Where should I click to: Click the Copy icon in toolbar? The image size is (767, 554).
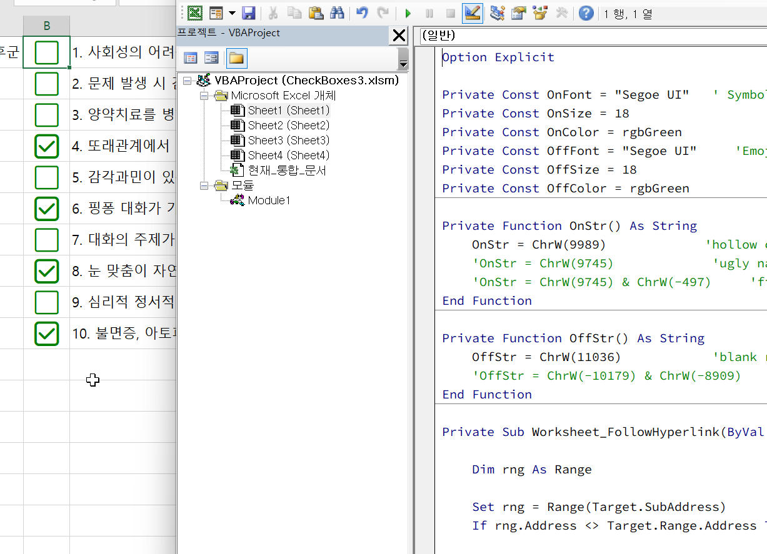point(294,12)
